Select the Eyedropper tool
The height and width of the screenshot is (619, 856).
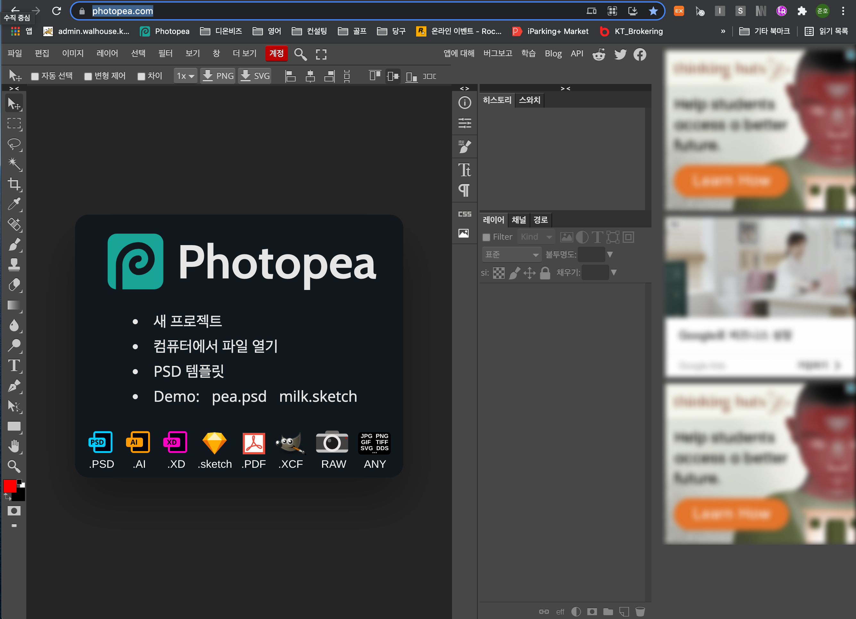pyautogui.click(x=14, y=204)
